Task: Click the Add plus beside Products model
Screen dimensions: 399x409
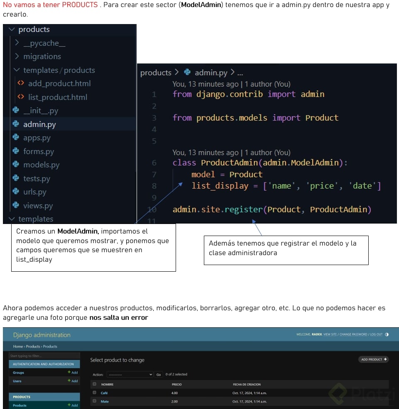Action: tap(69, 405)
